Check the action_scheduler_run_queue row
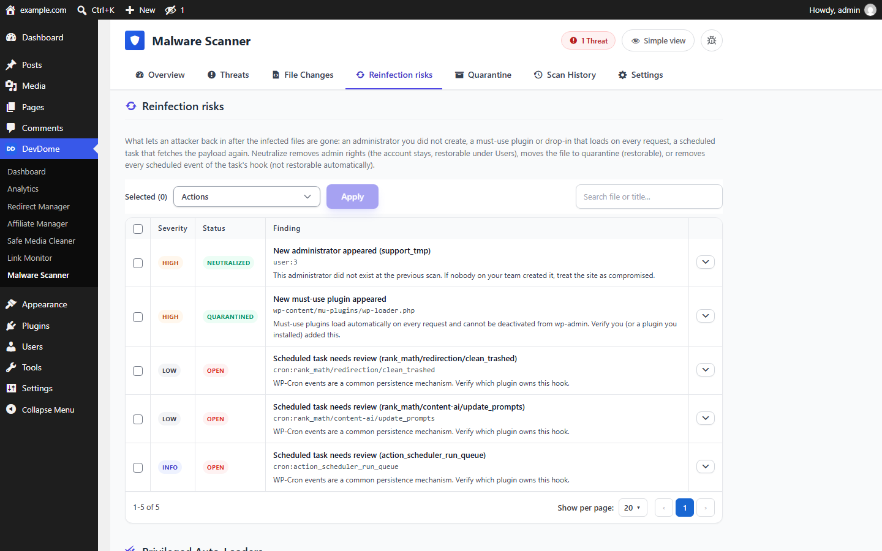The height and width of the screenshot is (551, 882). pos(138,468)
